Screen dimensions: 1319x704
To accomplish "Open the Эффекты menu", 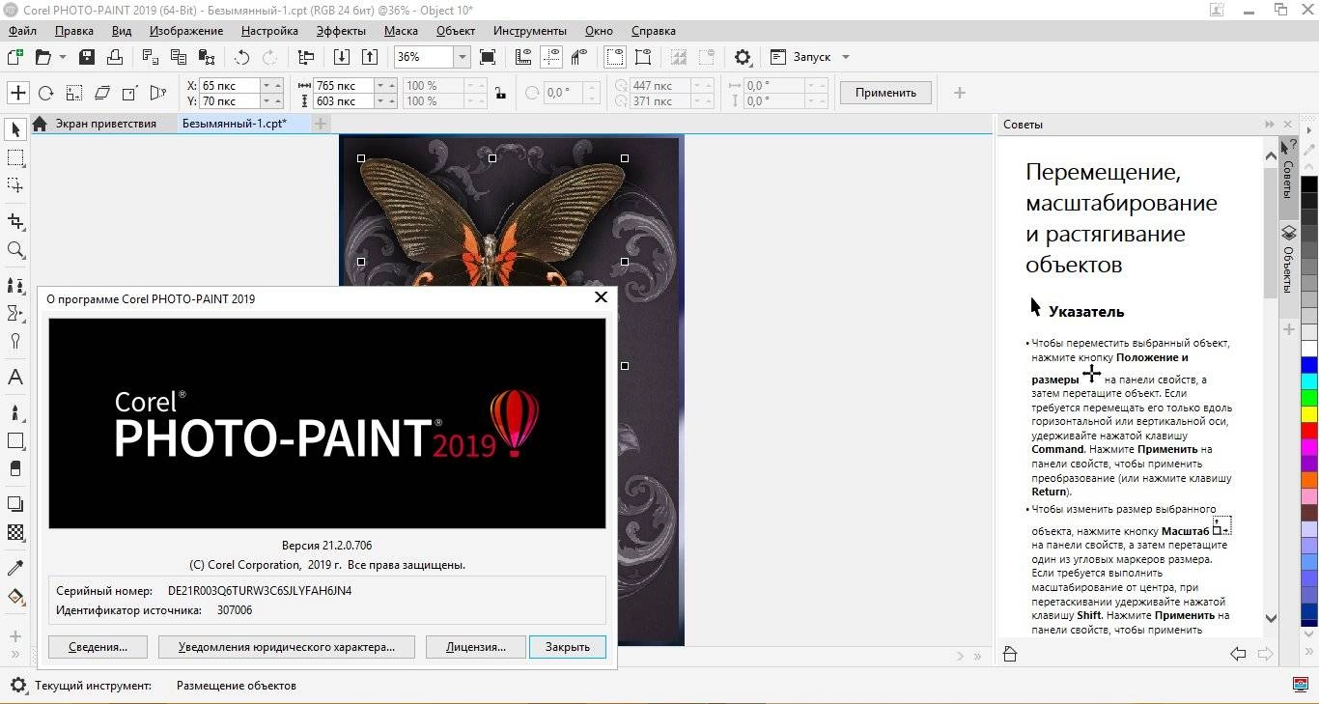I will click(x=341, y=30).
